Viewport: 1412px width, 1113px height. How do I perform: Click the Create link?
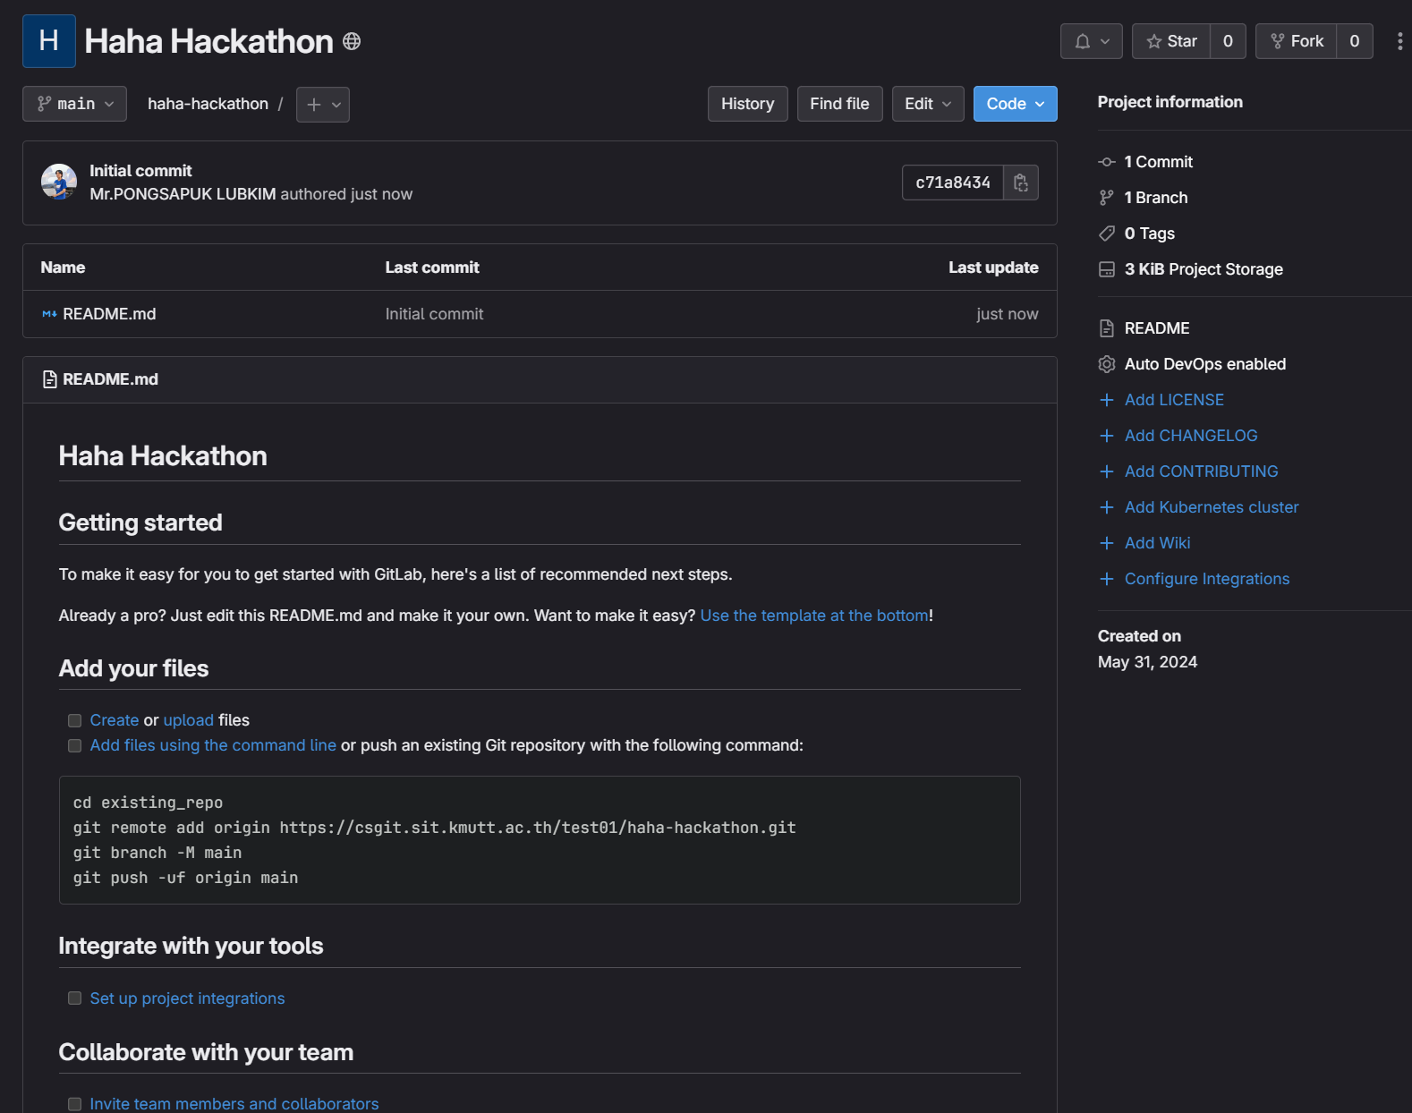[115, 720]
